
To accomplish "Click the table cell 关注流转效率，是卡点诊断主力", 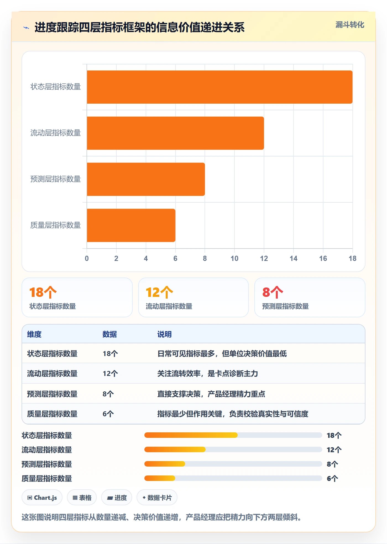I will 208,373.
